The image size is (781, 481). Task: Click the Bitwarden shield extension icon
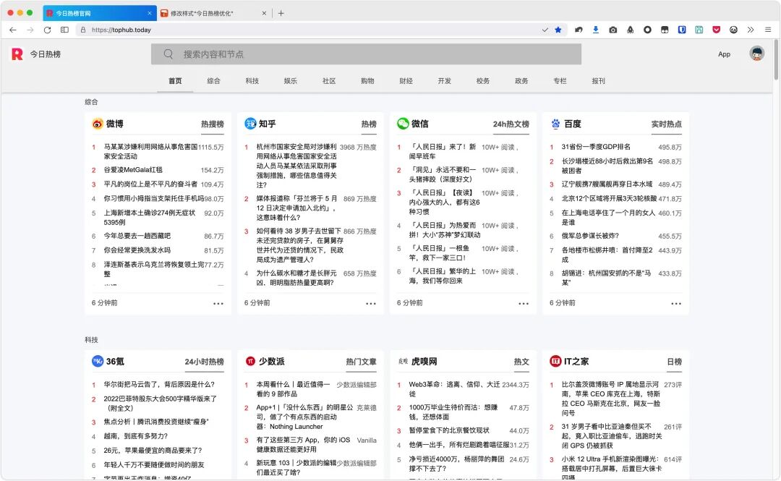pyautogui.click(x=682, y=30)
